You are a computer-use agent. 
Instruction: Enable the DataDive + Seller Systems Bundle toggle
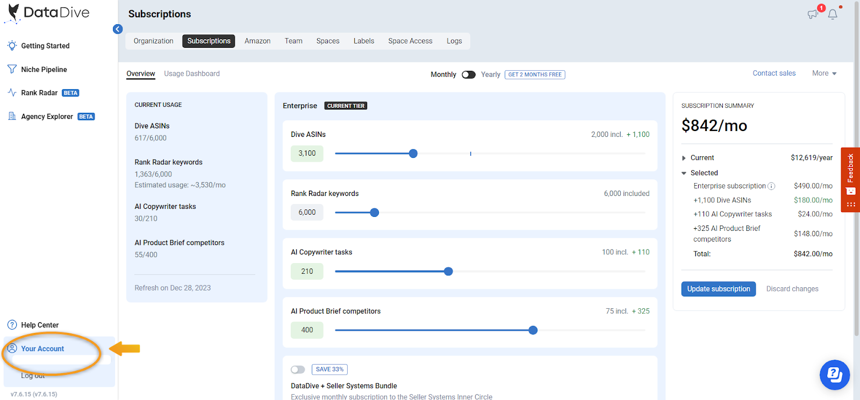[298, 369]
